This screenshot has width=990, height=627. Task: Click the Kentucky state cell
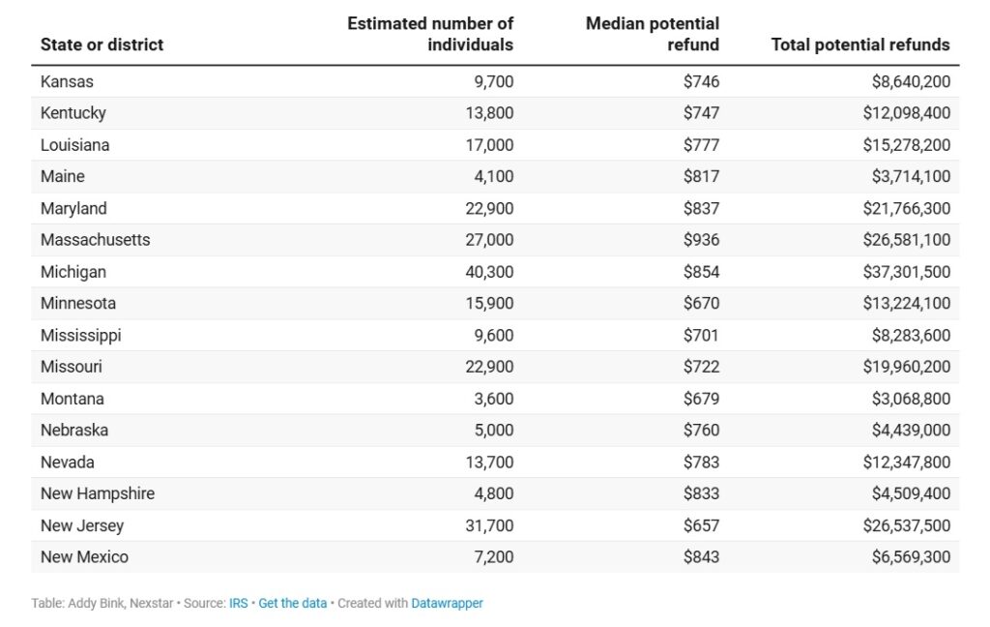point(73,113)
